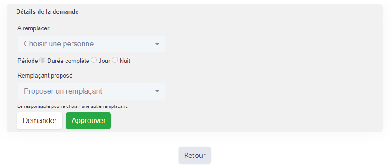The height and width of the screenshot is (168, 392).
Task: Click the caret arrow of "Choisir une personne"
Action: pos(157,44)
